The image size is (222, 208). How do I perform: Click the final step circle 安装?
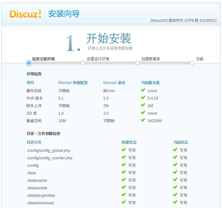coord(192,63)
